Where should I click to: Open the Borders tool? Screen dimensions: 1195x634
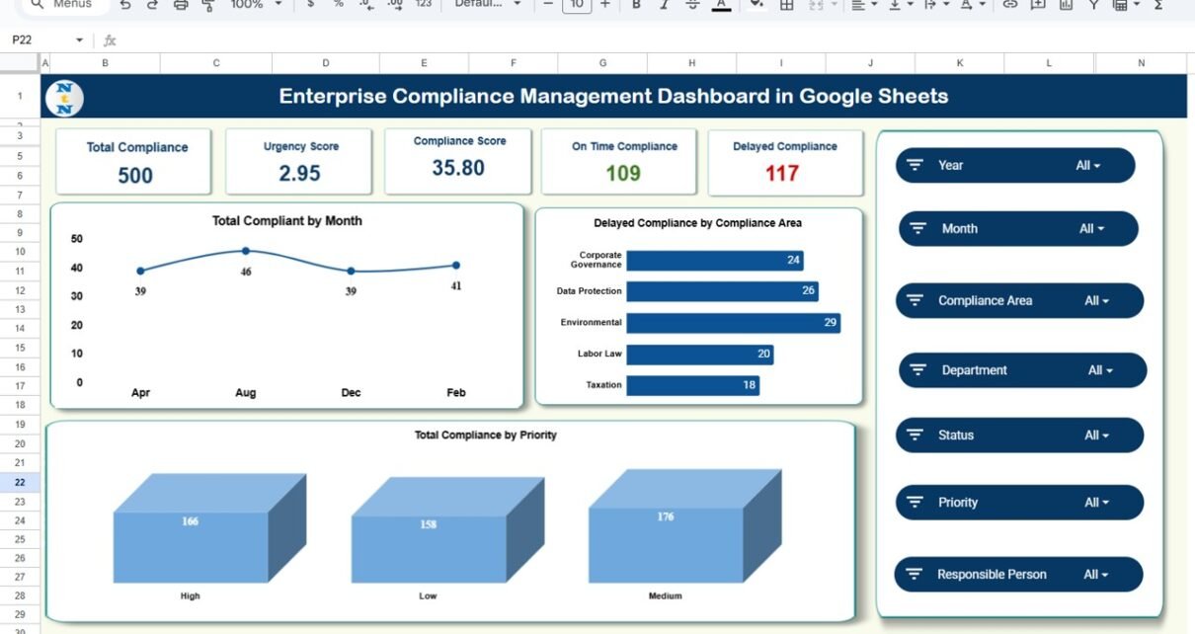[786, 5]
